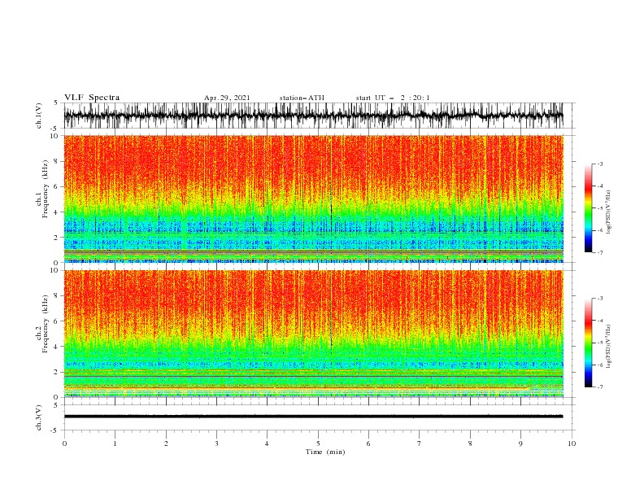
Task: Select the "start UT = 2:20:1" text
Action: (393, 98)
